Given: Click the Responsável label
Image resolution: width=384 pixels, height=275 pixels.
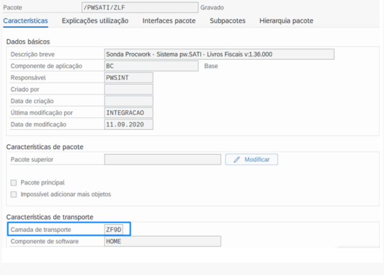Looking at the screenshot, I should 28,78.
